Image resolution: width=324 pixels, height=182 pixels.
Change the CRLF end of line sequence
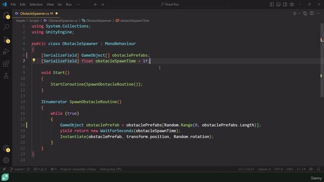tap(290, 169)
